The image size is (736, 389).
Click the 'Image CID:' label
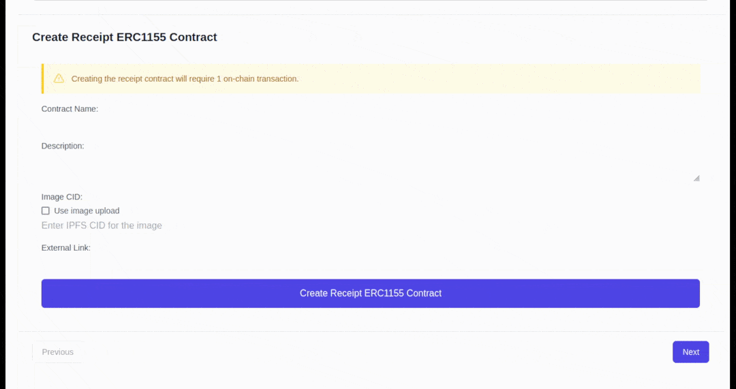tap(62, 197)
